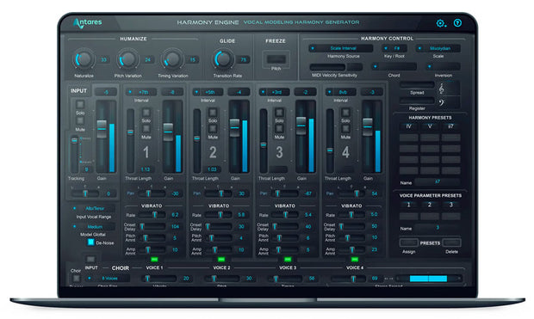The image size is (534, 319).
Task: Open the help question mark icon
Action: [x=457, y=22]
